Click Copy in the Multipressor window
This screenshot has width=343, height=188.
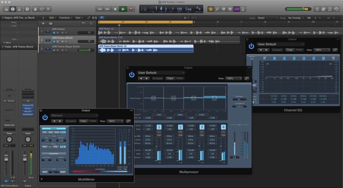point(170,78)
